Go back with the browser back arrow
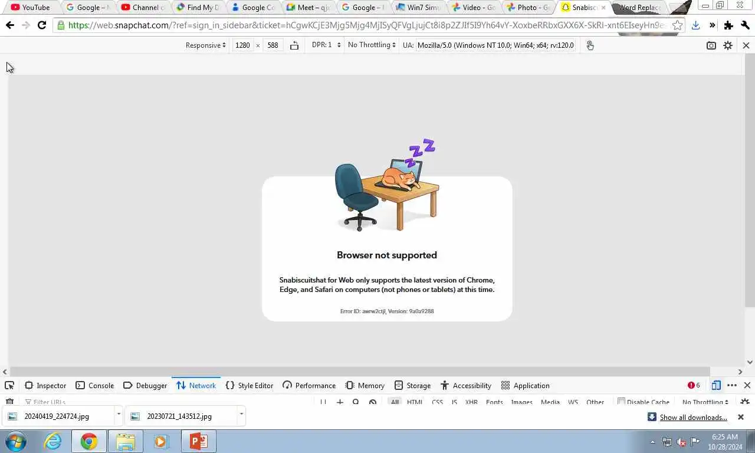 click(x=9, y=25)
